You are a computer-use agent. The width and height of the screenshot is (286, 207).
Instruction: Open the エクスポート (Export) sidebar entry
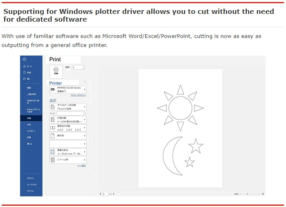(x=32, y=131)
